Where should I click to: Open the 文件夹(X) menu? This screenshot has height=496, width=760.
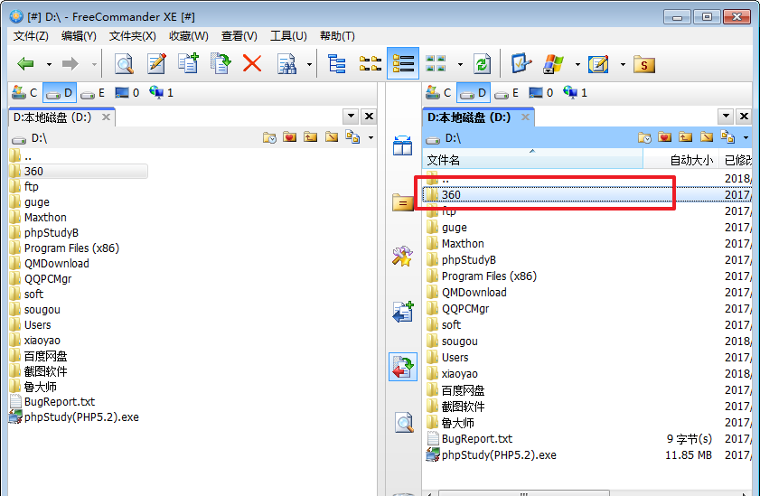point(132,36)
